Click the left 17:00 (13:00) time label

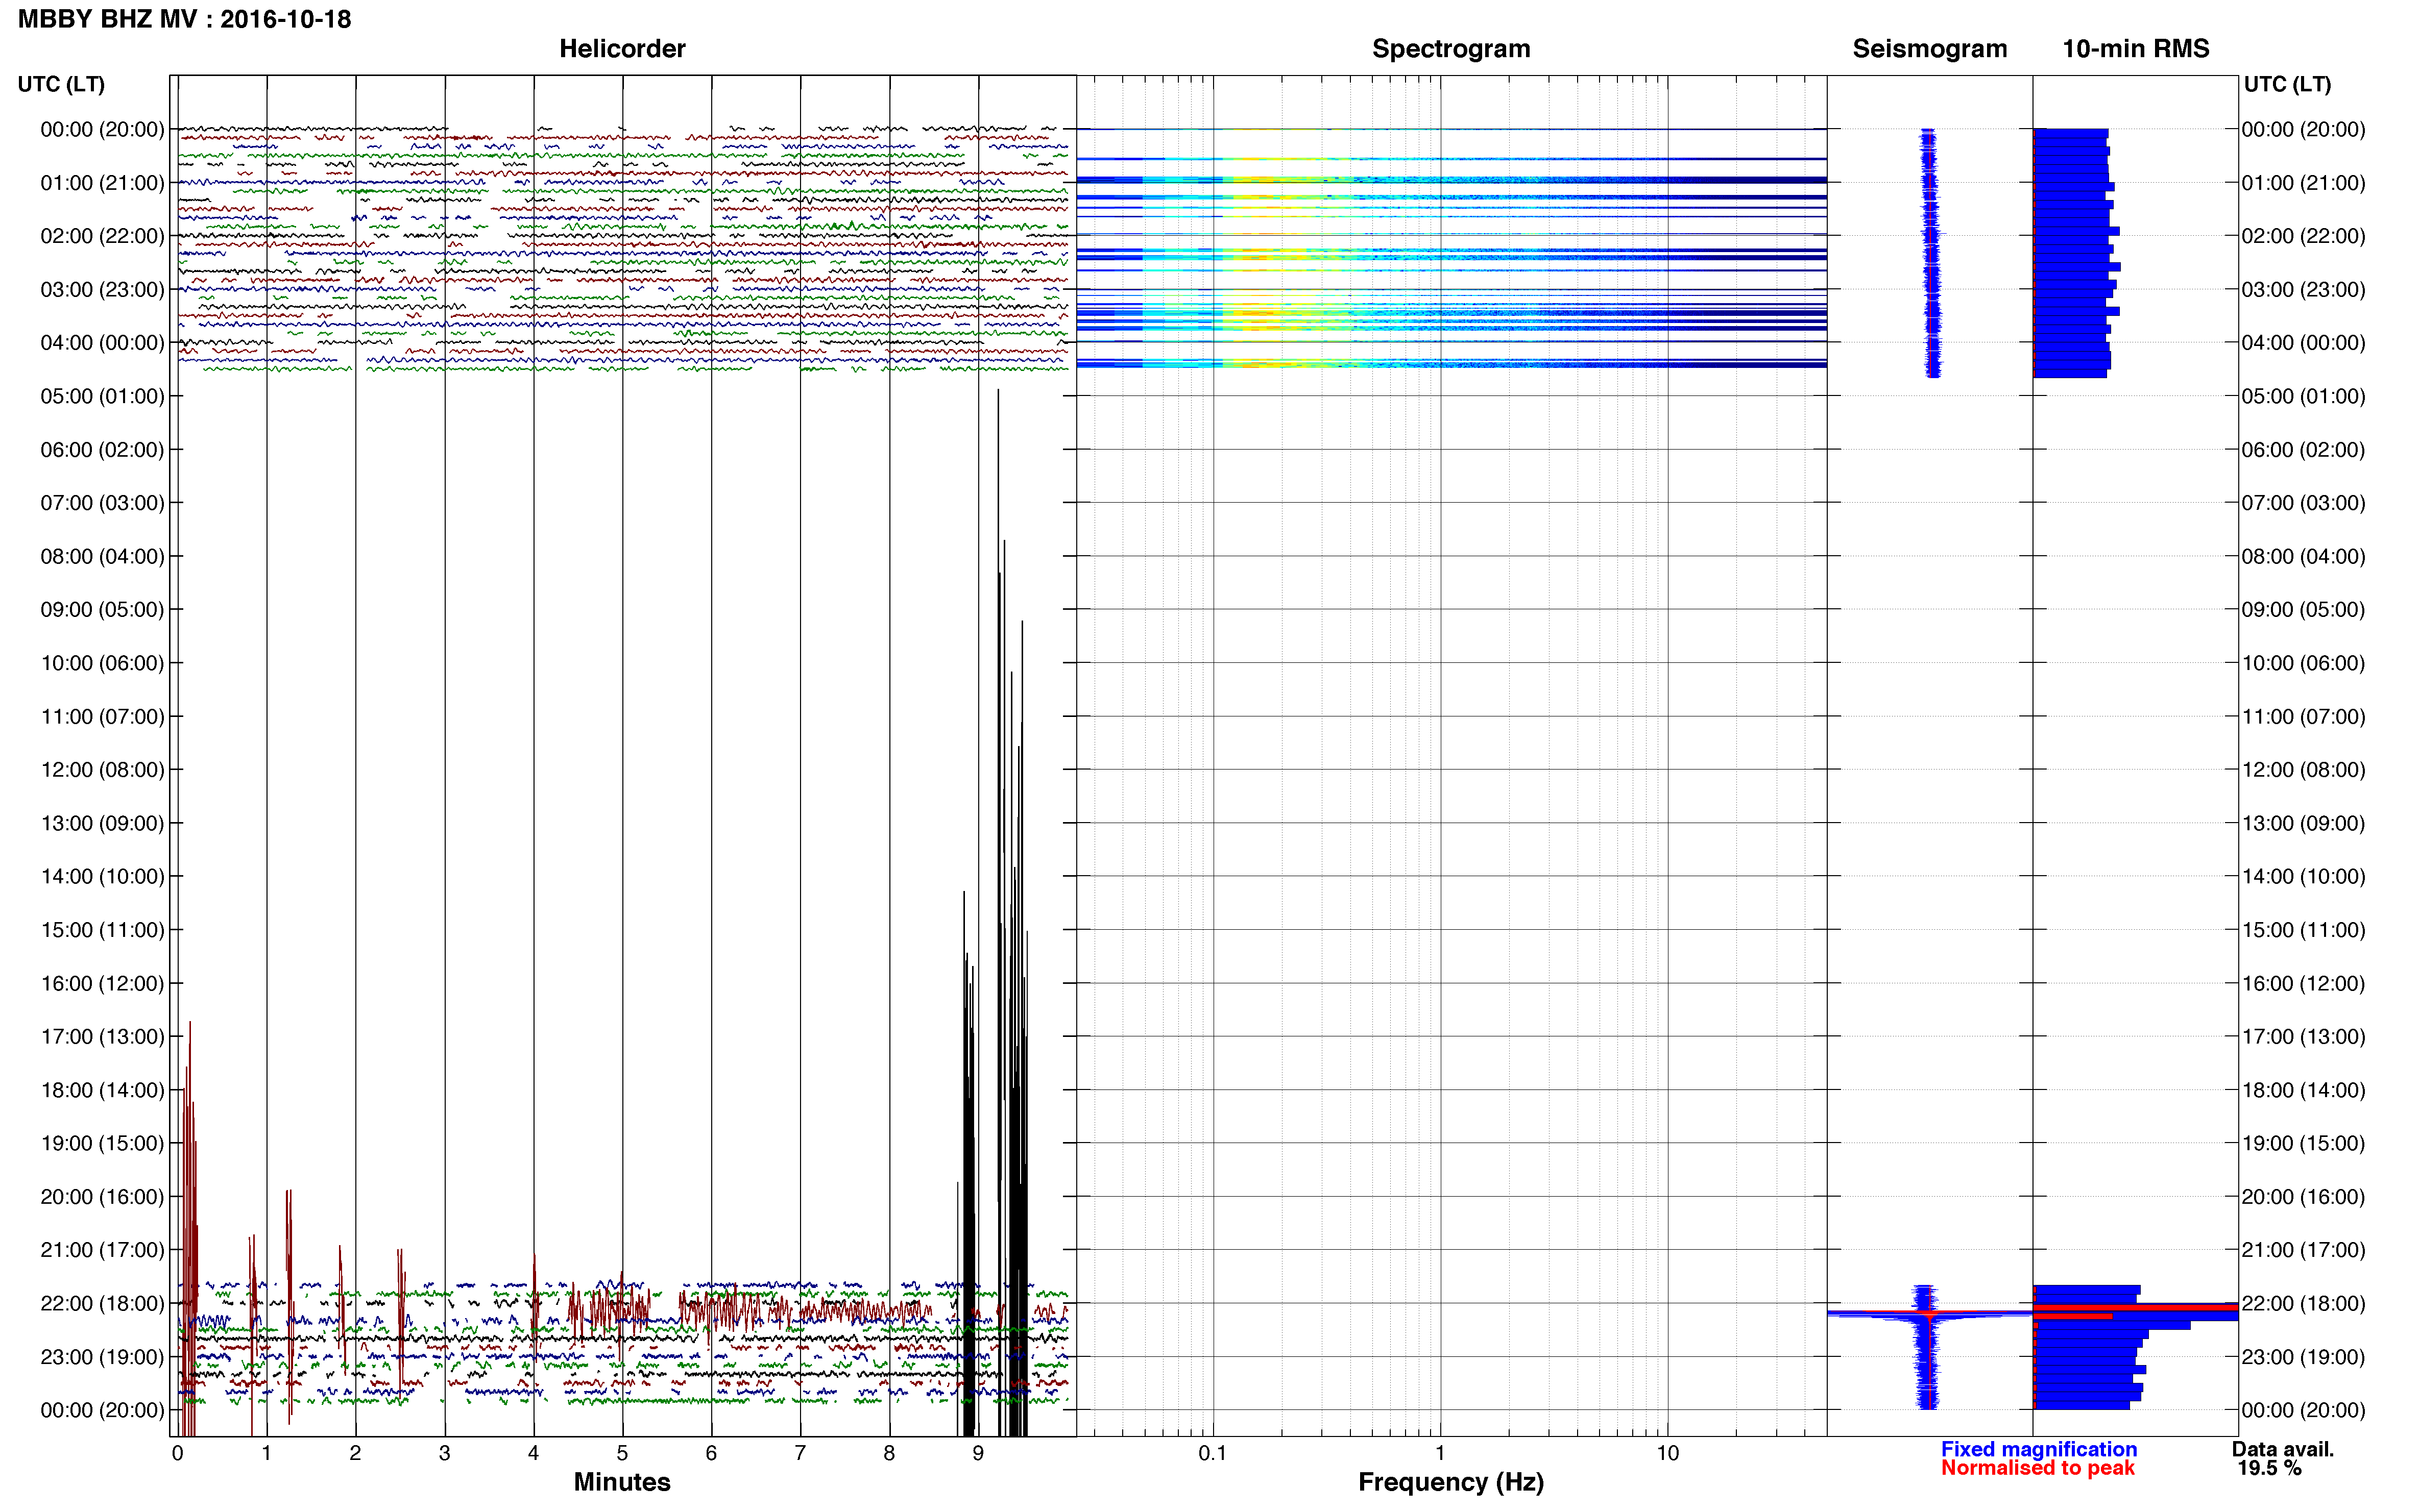[x=102, y=1037]
